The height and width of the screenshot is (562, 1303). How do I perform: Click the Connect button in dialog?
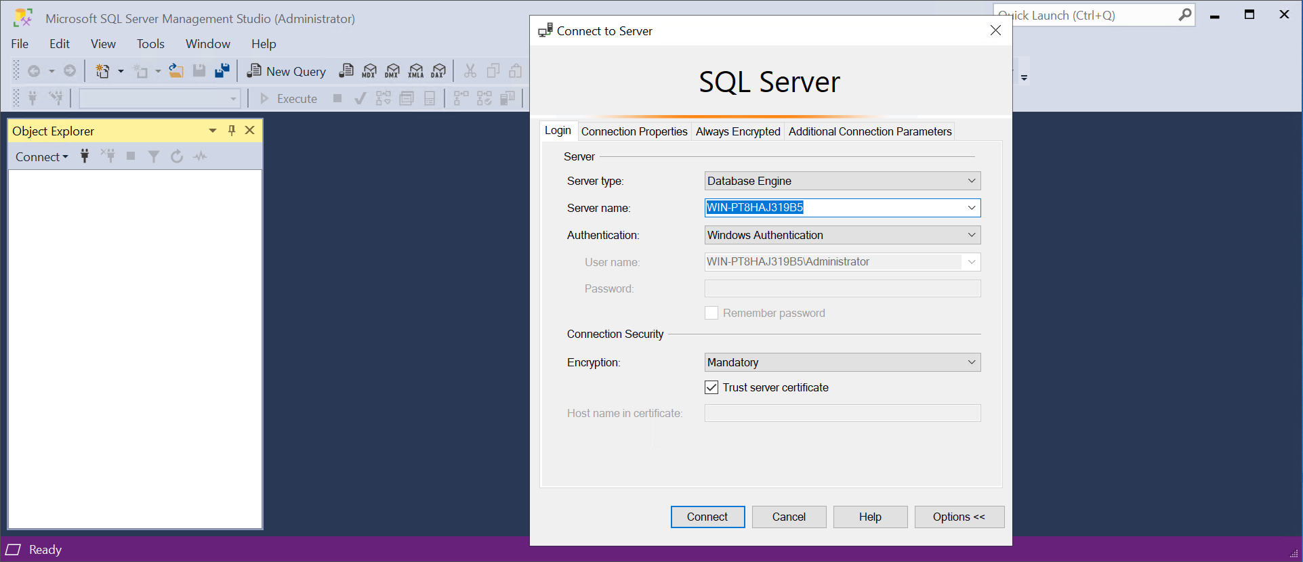point(707,517)
